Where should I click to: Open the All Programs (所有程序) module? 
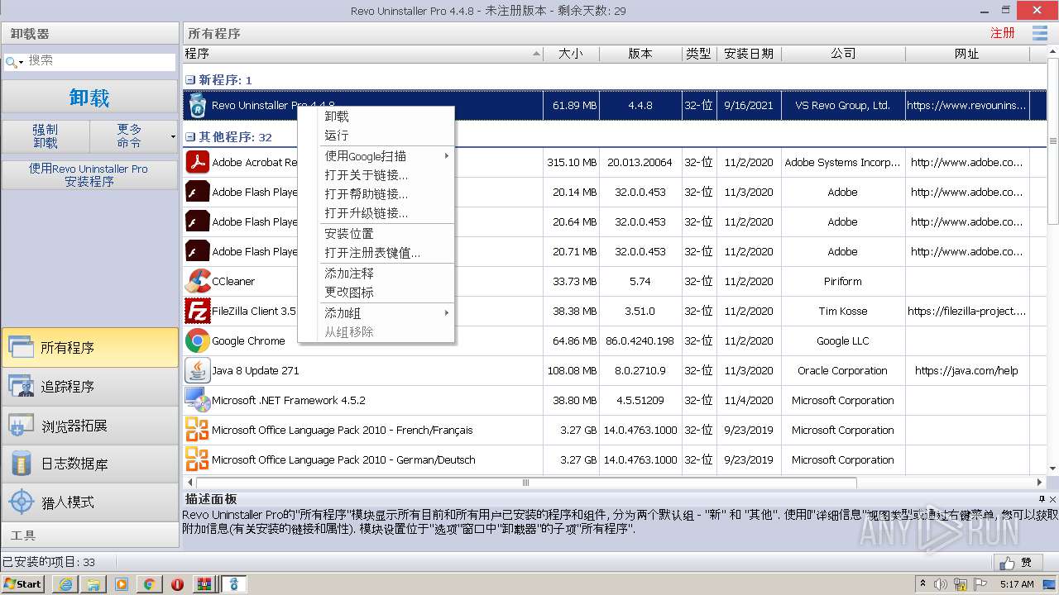(89, 348)
